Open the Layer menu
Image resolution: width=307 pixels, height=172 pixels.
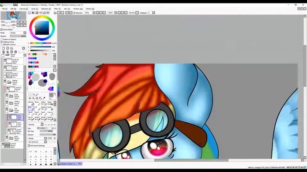pyautogui.click(x=35, y=9)
